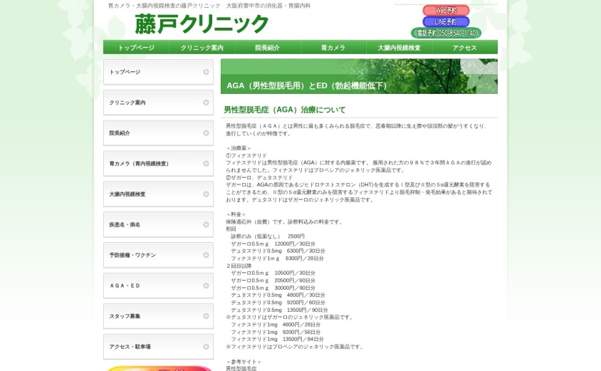
Task: Click the text ①フィナステリド
Action: 246,156
